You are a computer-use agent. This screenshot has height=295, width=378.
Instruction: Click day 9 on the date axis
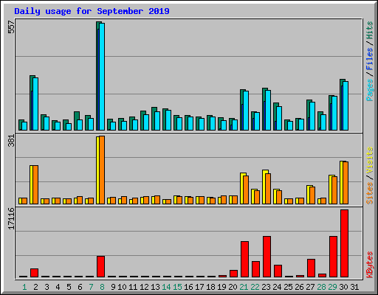click(113, 287)
